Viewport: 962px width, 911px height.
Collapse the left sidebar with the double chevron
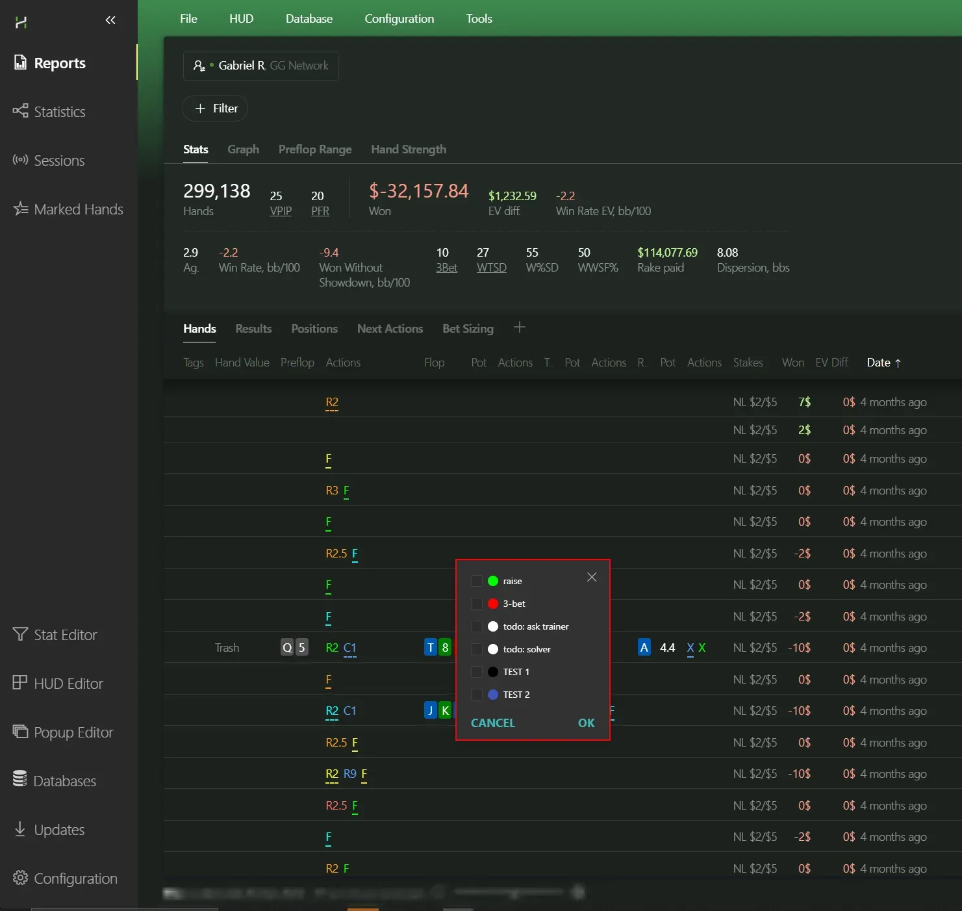pos(110,20)
